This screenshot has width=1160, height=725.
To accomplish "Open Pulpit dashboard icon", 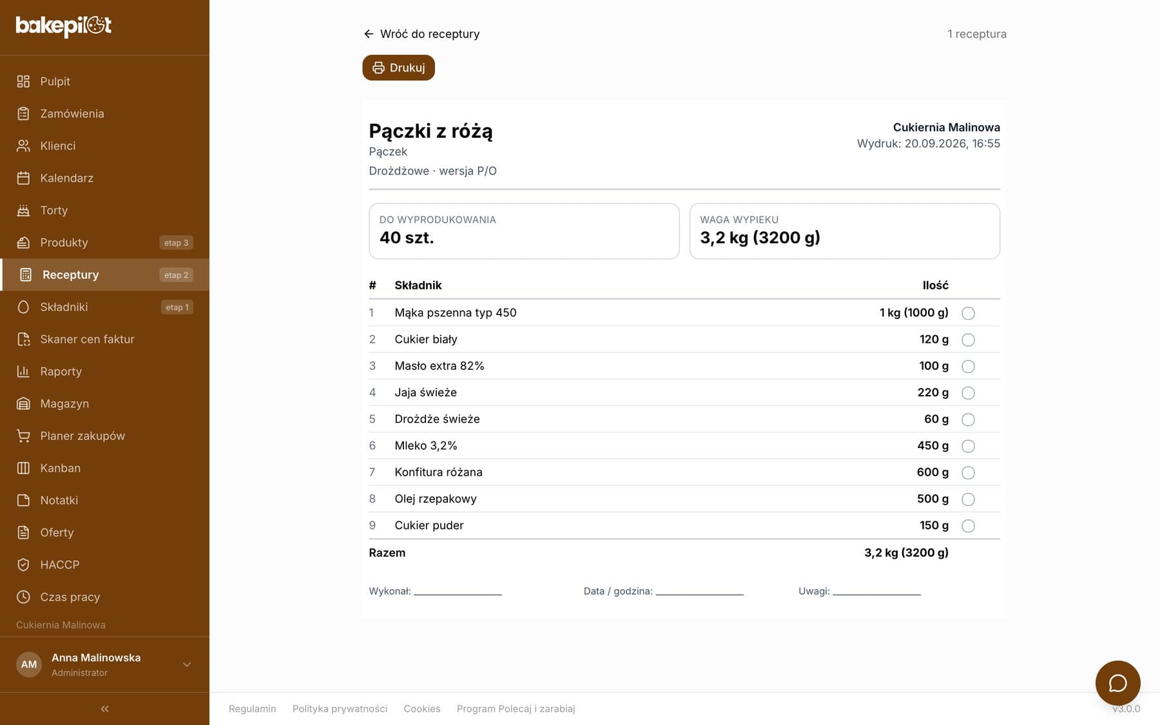I will click(23, 81).
